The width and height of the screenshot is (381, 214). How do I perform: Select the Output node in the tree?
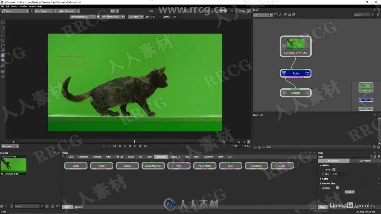click(x=296, y=93)
